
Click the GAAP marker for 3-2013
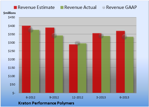[101, 36]
